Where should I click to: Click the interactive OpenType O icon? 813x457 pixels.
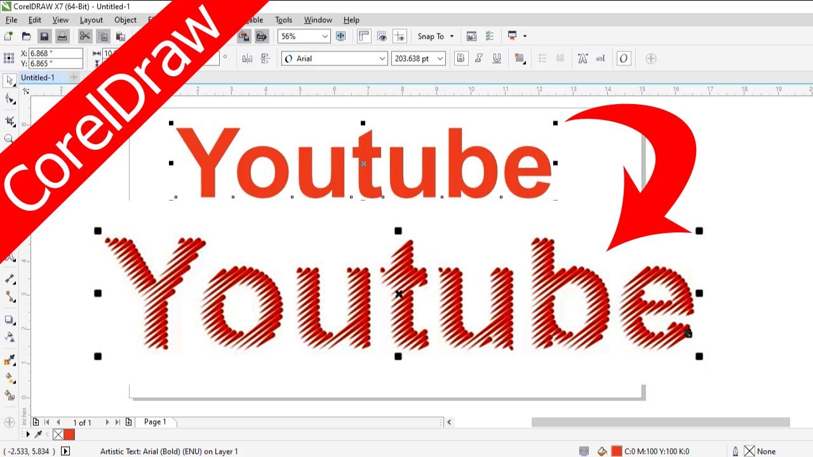tap(624, 58)
